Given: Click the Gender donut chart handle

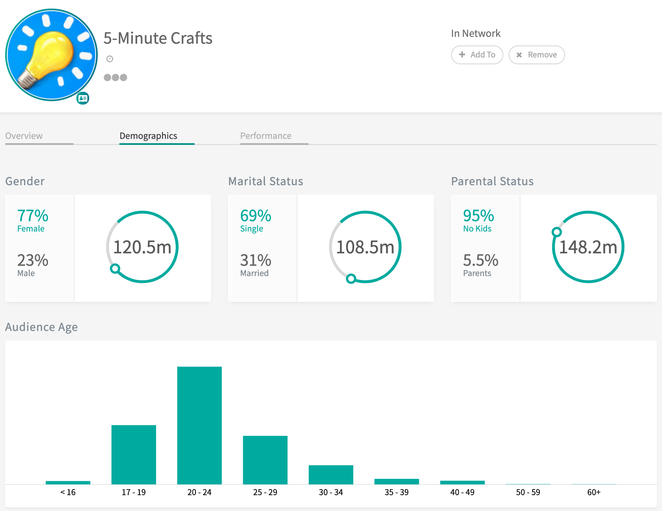Looking at the screenshot, I should (x=115, y=269).
